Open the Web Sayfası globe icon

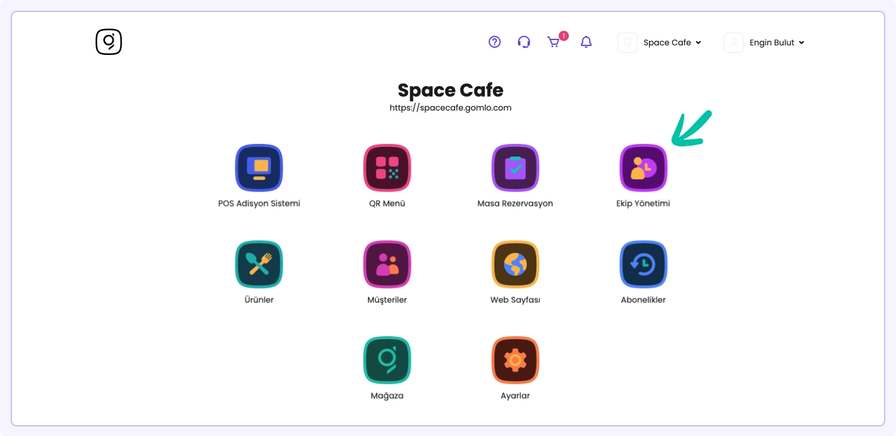click(x=515, y=264)
